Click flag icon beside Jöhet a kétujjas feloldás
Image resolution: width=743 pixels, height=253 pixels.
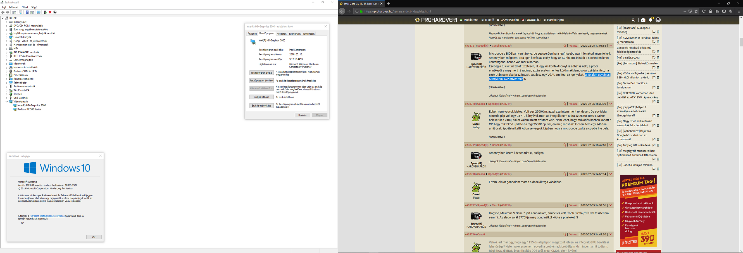tap(654, 169)
